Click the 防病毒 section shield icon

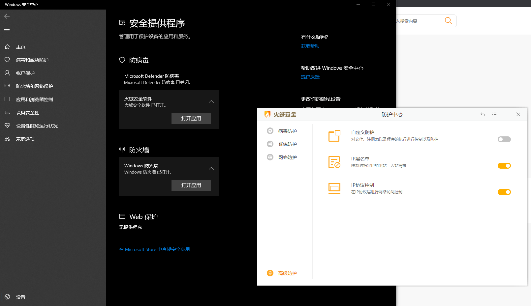(122, 60)
